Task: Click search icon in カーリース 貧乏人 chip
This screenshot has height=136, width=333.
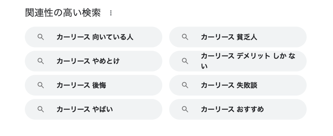Action: (x=185, y=37)
